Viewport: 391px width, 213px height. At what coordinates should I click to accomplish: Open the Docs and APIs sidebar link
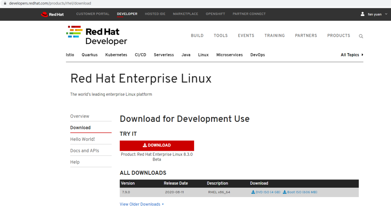[x=84, y=150]
